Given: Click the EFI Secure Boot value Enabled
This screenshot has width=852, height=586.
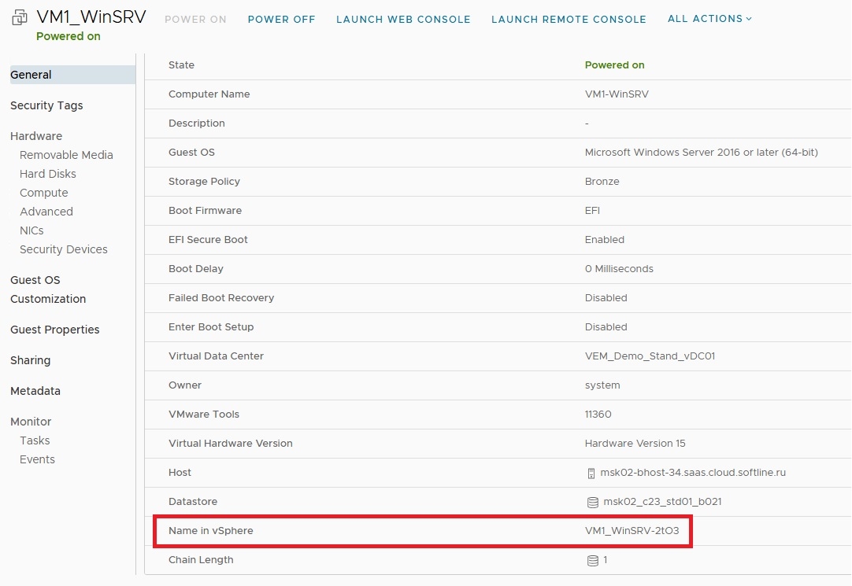Looking at the screenshot, I should pyautogui.click(x=605, y=240).
